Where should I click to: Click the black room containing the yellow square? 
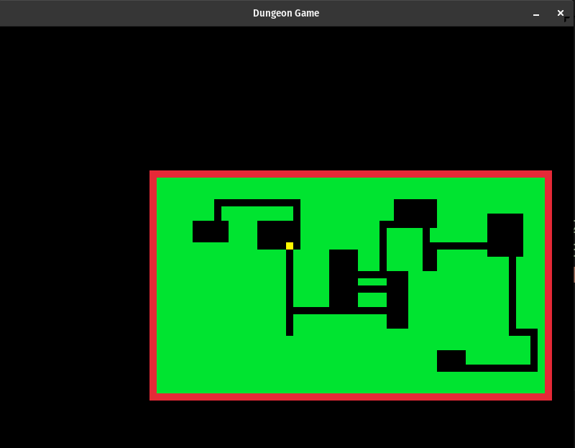pos(273,234)
